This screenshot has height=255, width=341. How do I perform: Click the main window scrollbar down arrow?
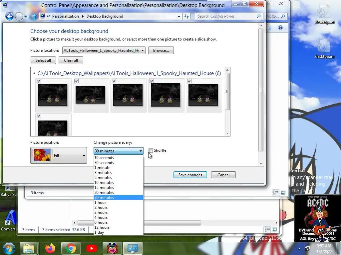pos(261,164)
